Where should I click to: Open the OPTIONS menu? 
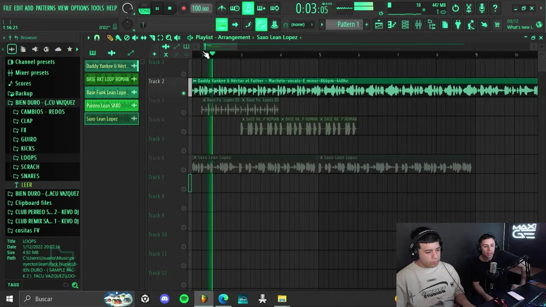[x=80, y=8]
